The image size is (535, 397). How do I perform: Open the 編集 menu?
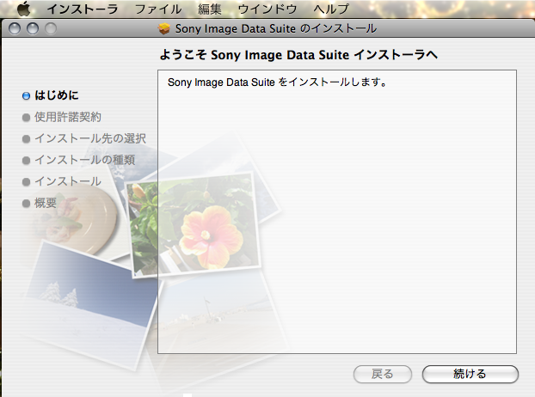pos(210,9)
